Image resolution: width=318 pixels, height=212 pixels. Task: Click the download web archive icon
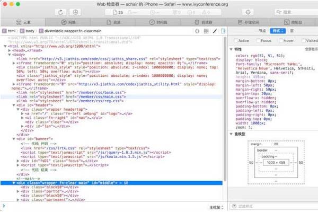coord(75,12)
